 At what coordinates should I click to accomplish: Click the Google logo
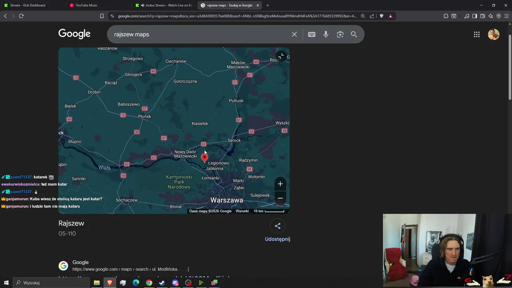coord(74,34)
